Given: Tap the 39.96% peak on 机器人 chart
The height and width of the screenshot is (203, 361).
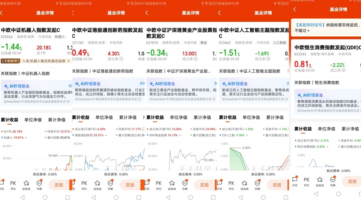Looking at the screenshot, I should [53, 156].
